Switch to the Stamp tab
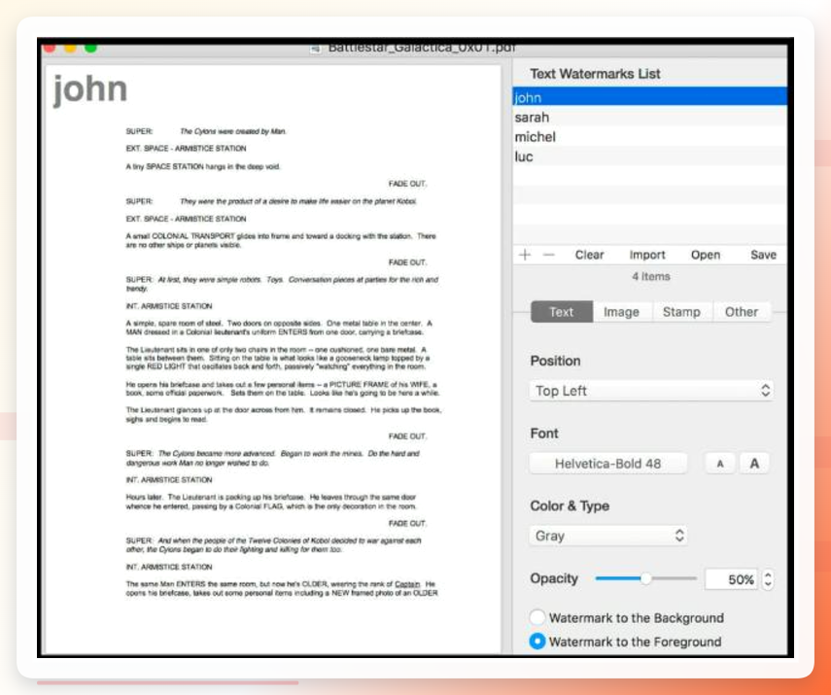Viewport: 831px width, 695px height. tap(681, 312)
